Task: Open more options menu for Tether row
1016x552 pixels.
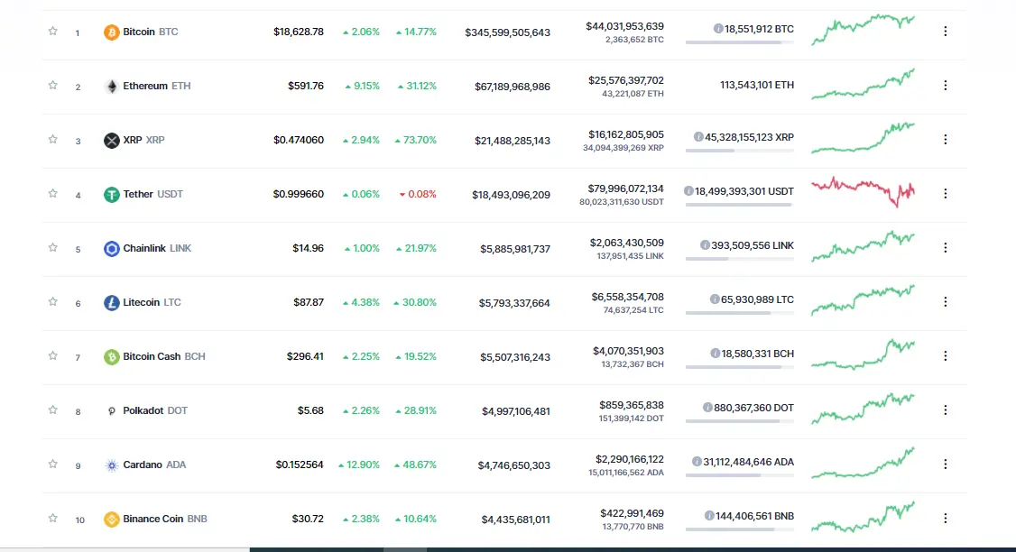Action: [x=946, y=194]
